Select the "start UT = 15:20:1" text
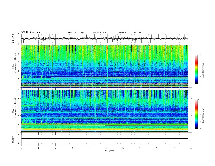Image resolution: width=215 pixels, height=166 pixels. [131, 33]
